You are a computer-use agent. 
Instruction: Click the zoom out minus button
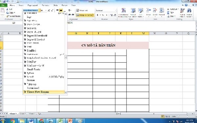pyautogui.click(x=178, y=116)
